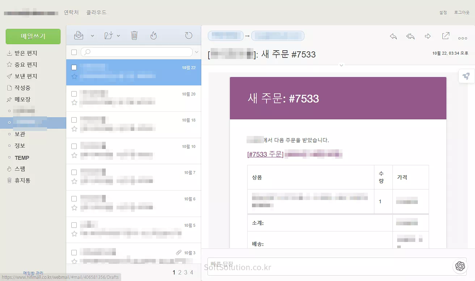The width and height of the screenshot is (475, 281).
Task: Star the 10월 22 message
Action: click(74, 76)
